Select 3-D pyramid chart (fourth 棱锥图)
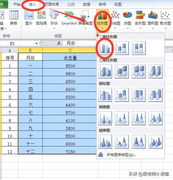The image size is (173, 180). coord(156,142)
